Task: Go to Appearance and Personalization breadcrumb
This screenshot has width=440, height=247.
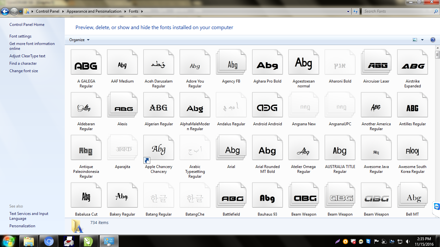Action: pos(94,11)
